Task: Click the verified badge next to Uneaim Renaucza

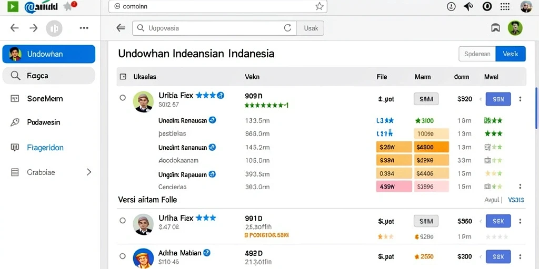Action: point(213,120)
